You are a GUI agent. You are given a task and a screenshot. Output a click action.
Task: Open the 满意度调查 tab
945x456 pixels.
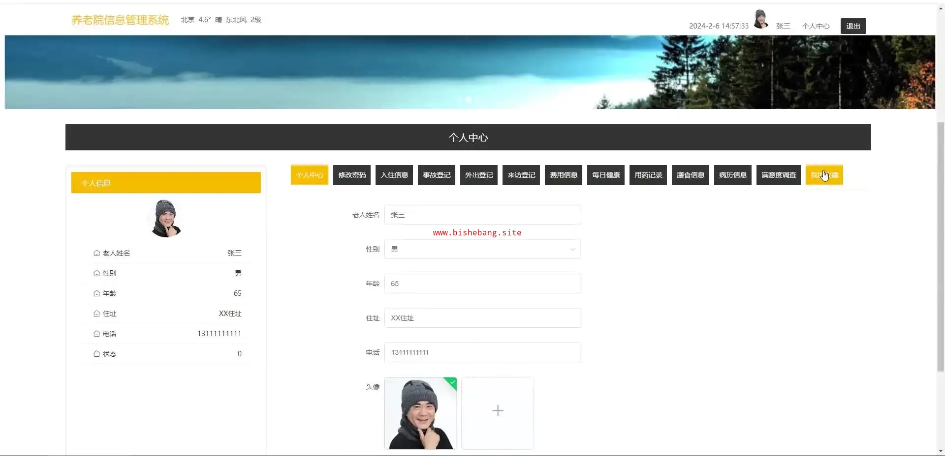point(779,175)
